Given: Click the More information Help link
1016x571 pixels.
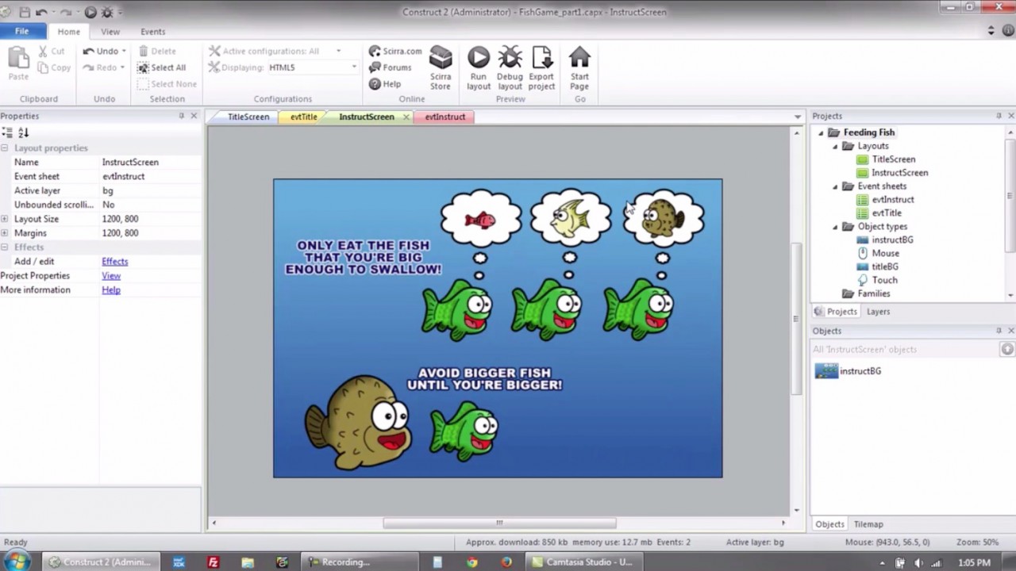Looking at the screenshot, I should (x=111, y=290).
